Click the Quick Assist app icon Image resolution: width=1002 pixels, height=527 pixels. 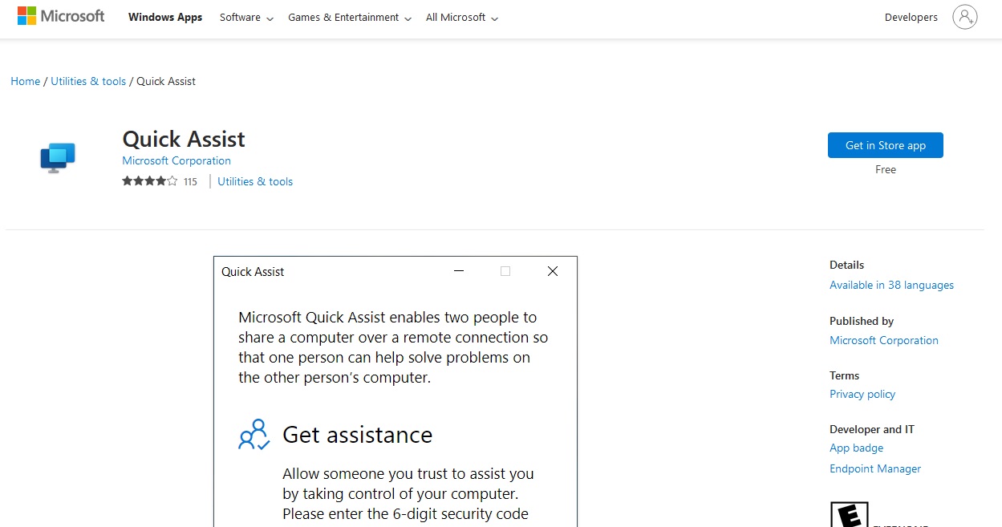(x=57, y=156)
